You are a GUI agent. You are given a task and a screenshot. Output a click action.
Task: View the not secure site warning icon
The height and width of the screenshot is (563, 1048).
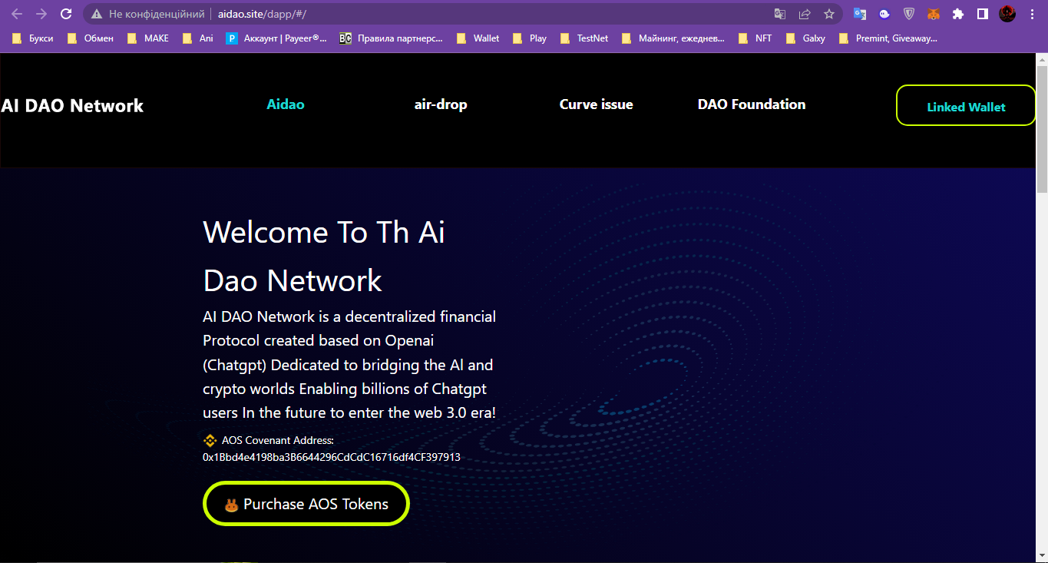click(x=95, y=14)
